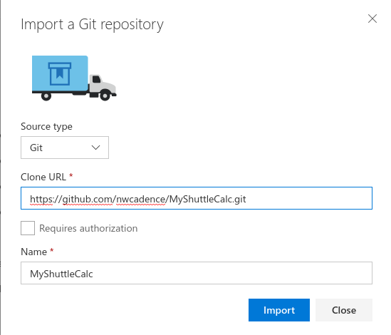Click the repository box emblem on the truck
391x335 pixels.
(x=60, y=73)
